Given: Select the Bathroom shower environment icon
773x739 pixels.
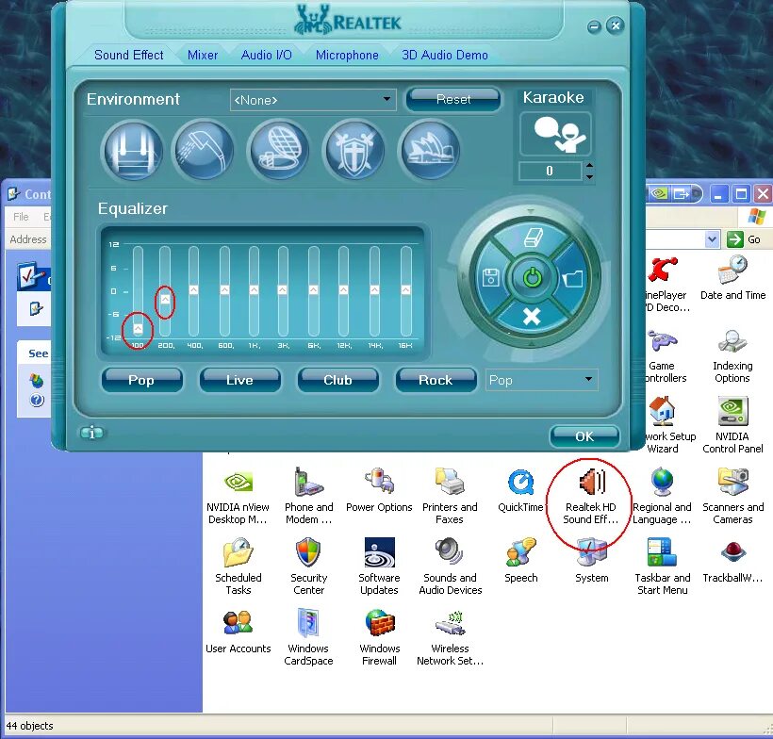Looking at the screenshot, I should click(x=204, y=151).
